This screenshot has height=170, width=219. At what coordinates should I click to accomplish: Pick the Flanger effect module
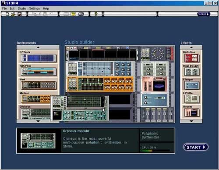[x=192, y=85]
